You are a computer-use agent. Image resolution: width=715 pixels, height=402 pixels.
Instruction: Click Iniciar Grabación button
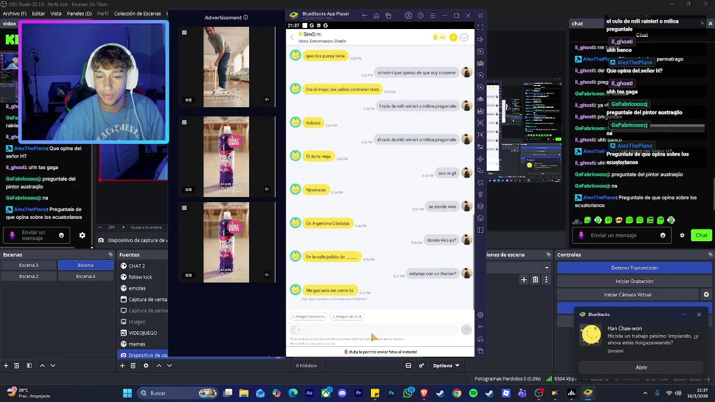pyautogui.click(x=634, y=281)
